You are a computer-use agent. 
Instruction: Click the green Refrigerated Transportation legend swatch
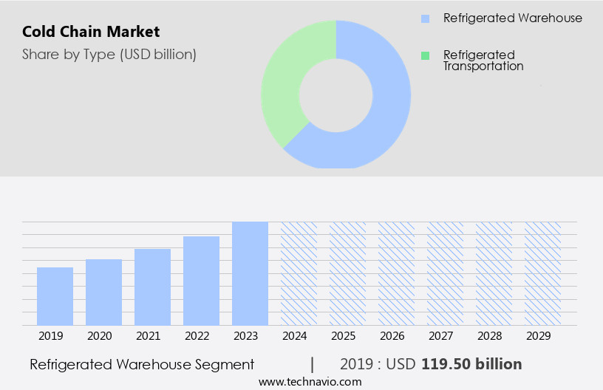[425, 55]
